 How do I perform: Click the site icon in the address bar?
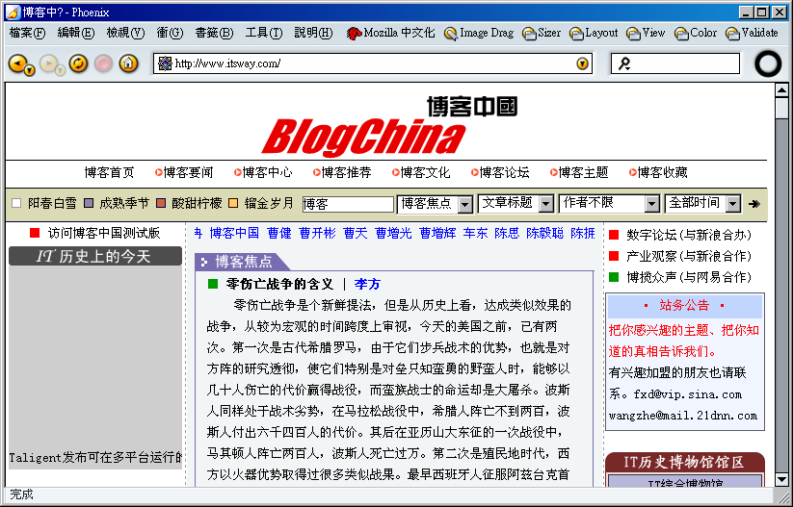[x=165, y=63]
